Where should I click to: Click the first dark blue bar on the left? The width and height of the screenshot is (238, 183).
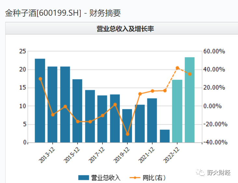click(40, 100)
